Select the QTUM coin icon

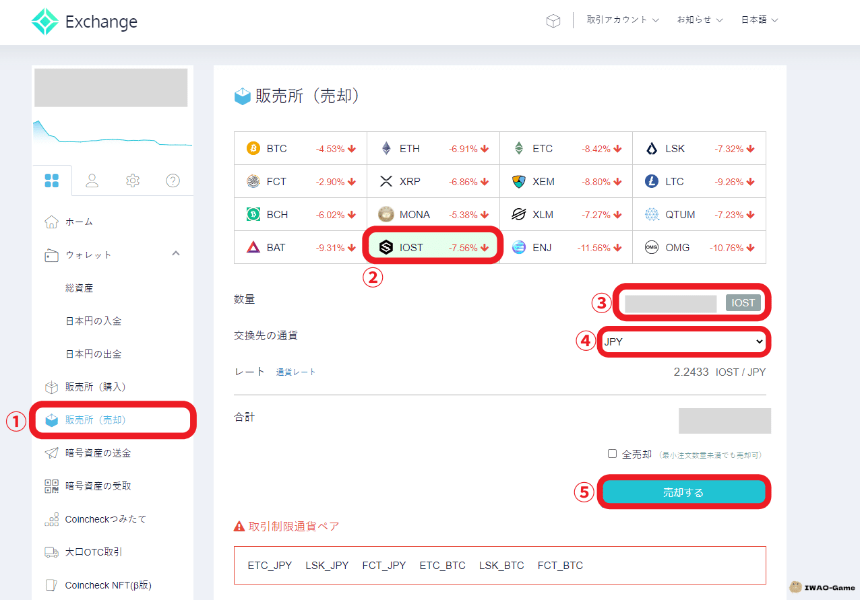click(x=652, y=214)
